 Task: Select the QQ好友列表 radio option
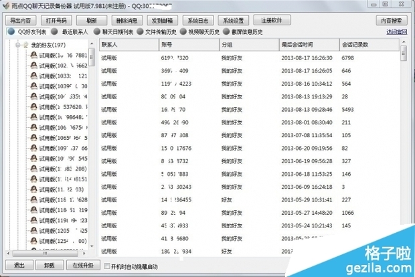point(11,31)
